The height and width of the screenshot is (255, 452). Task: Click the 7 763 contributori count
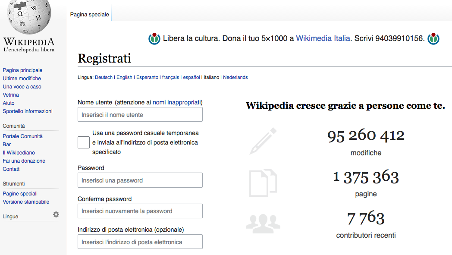(366, 218)
